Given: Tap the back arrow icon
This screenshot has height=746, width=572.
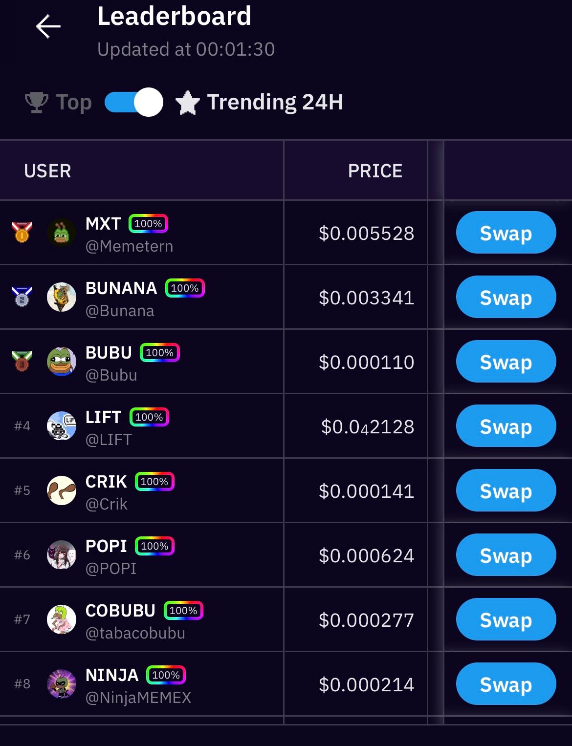Looking at the screenshot, I should (48, 26).
